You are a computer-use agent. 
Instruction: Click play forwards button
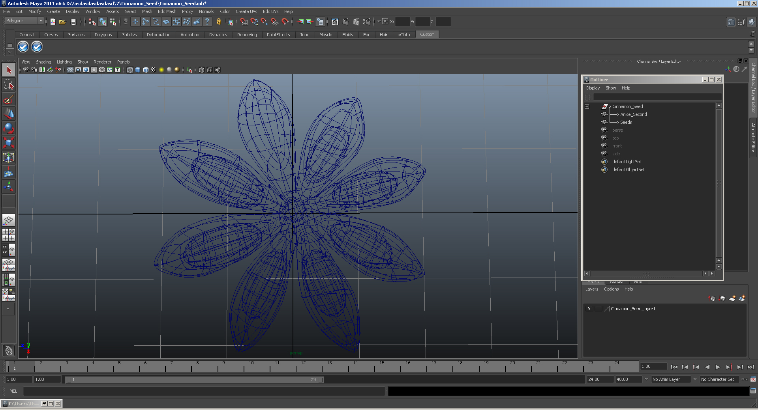(x=718, y=367)
